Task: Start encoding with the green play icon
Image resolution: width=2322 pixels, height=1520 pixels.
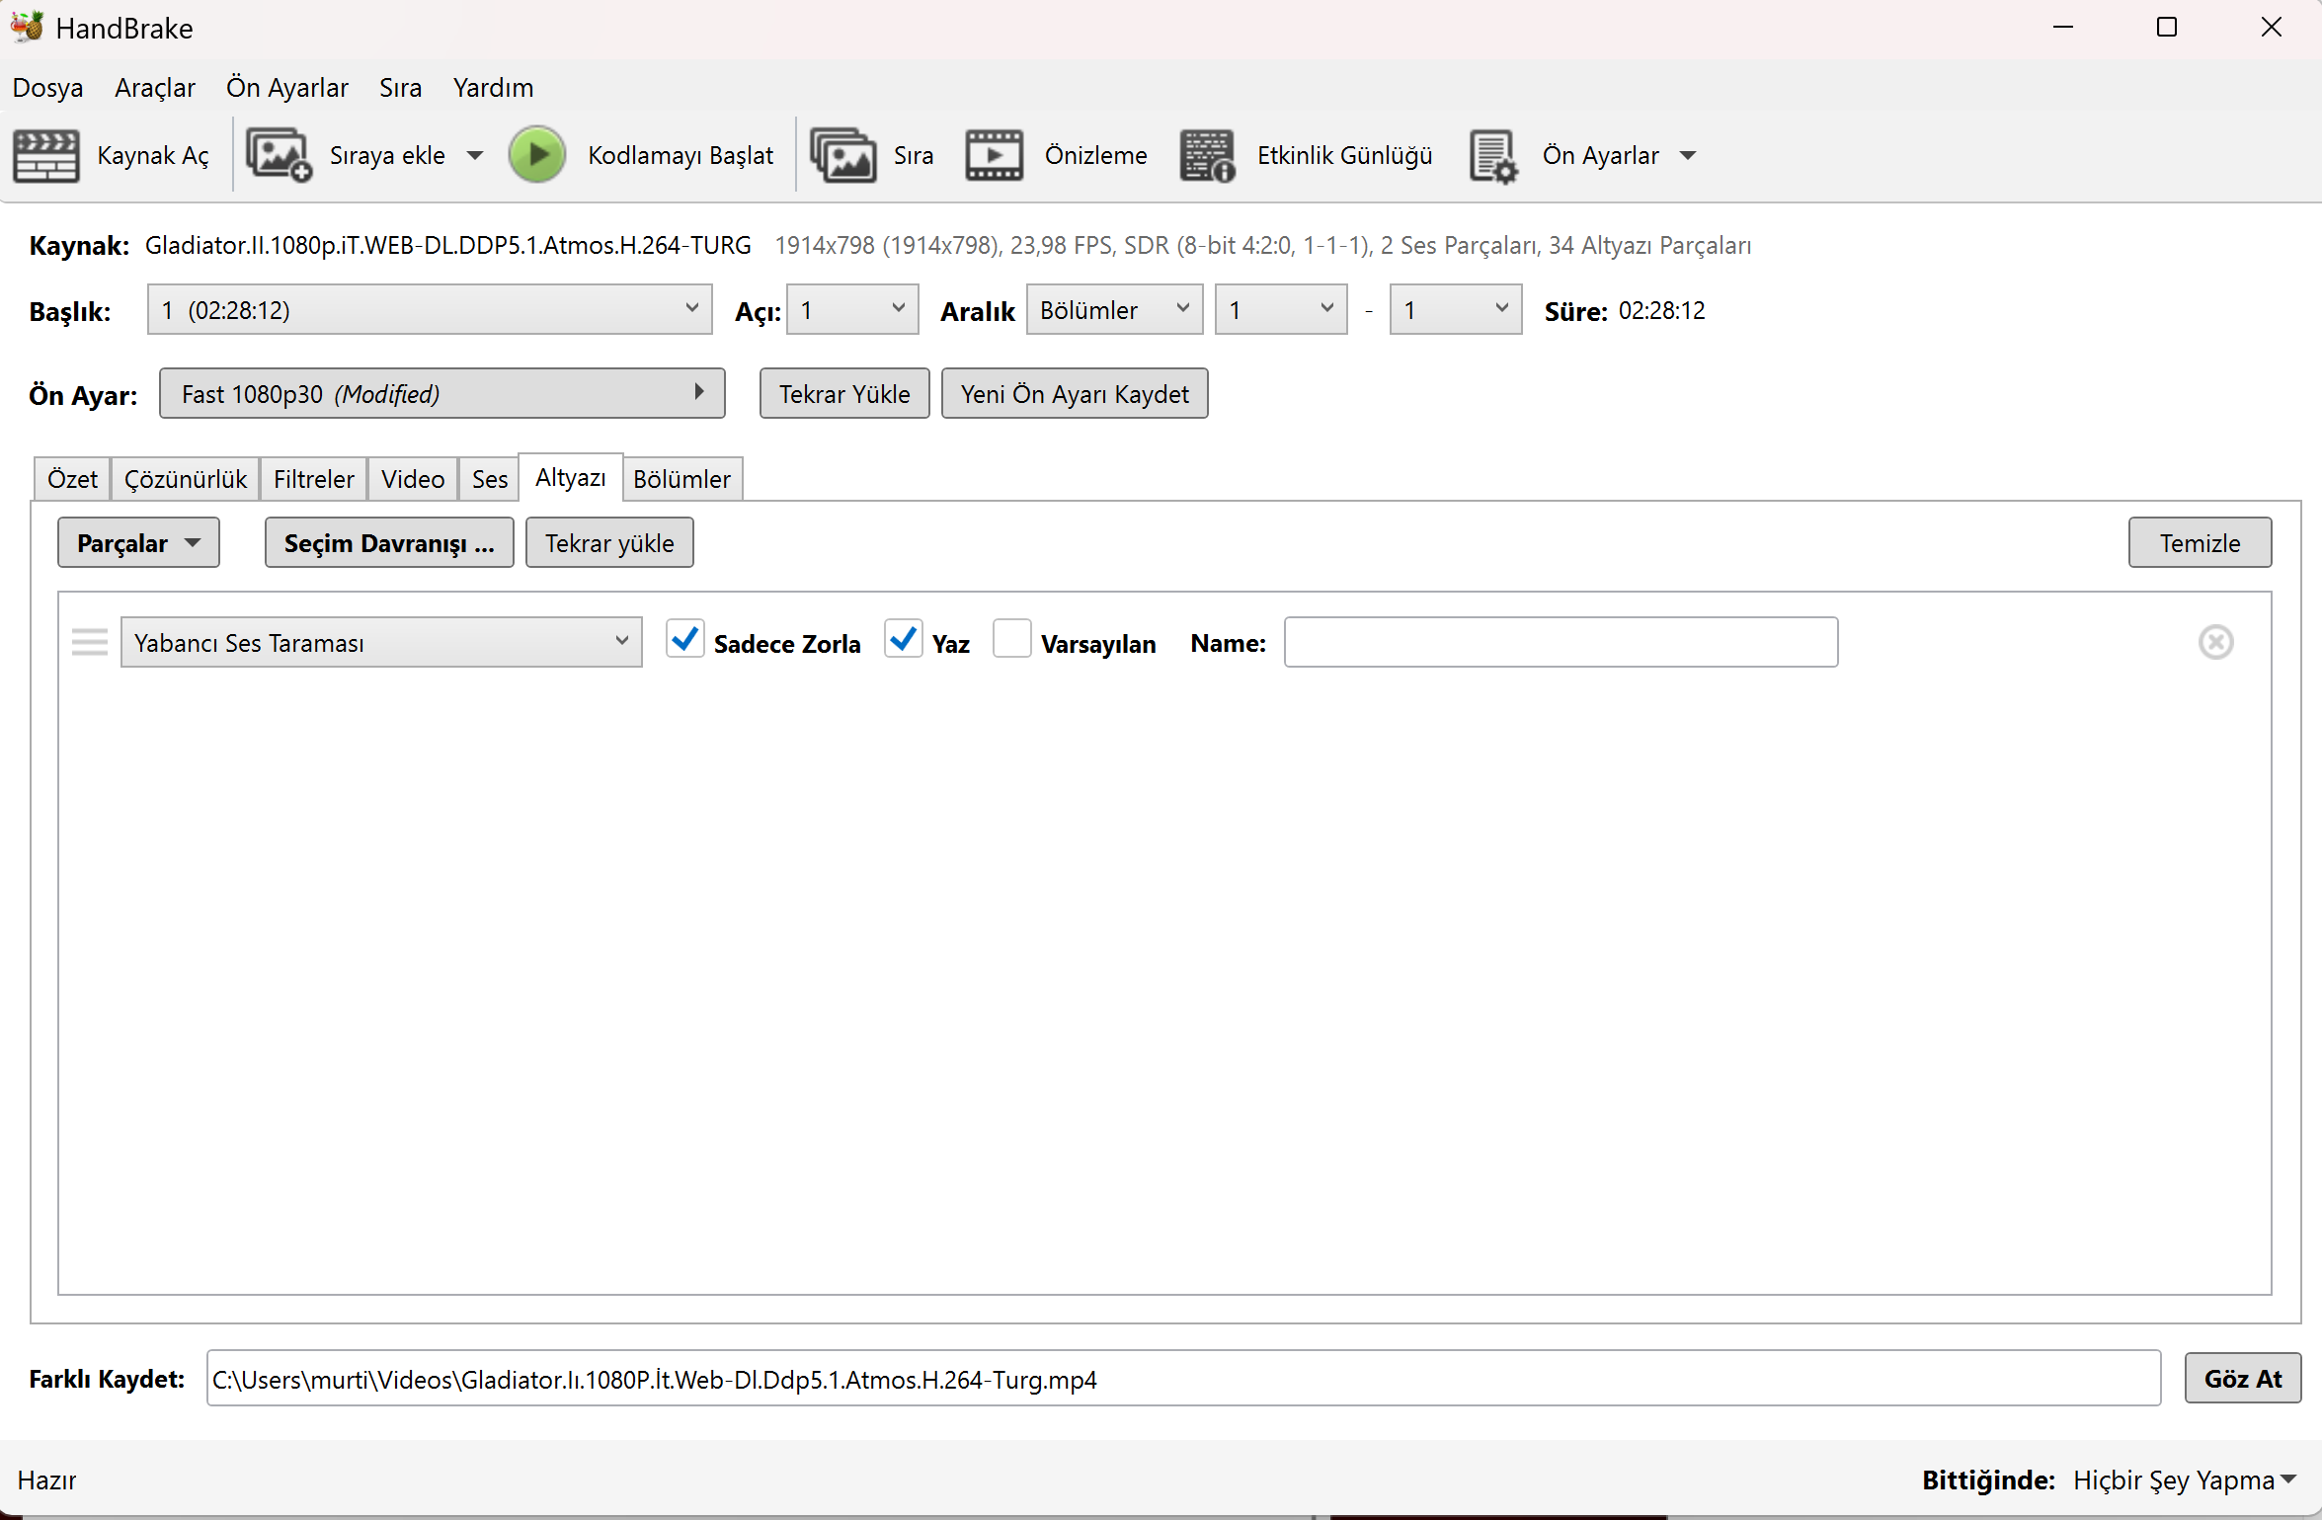Action: click(x=536, y=155)
